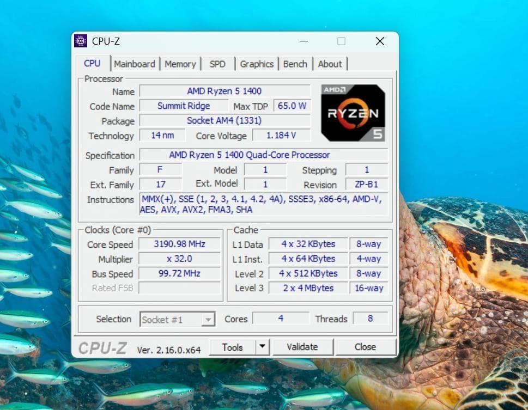This screenshot has width=528, height=410.
Task: Switch to the Bench tab
Action: (295, 64)
